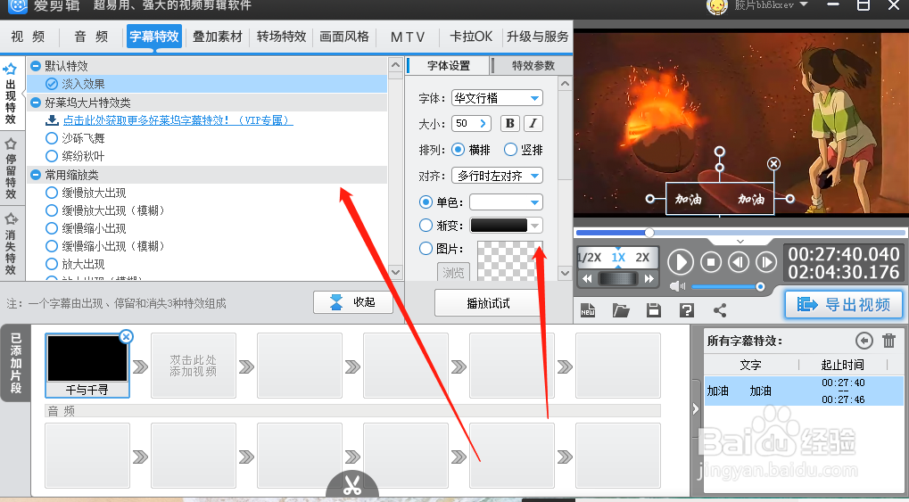Open an existing project folder

(x=621, y=310)
